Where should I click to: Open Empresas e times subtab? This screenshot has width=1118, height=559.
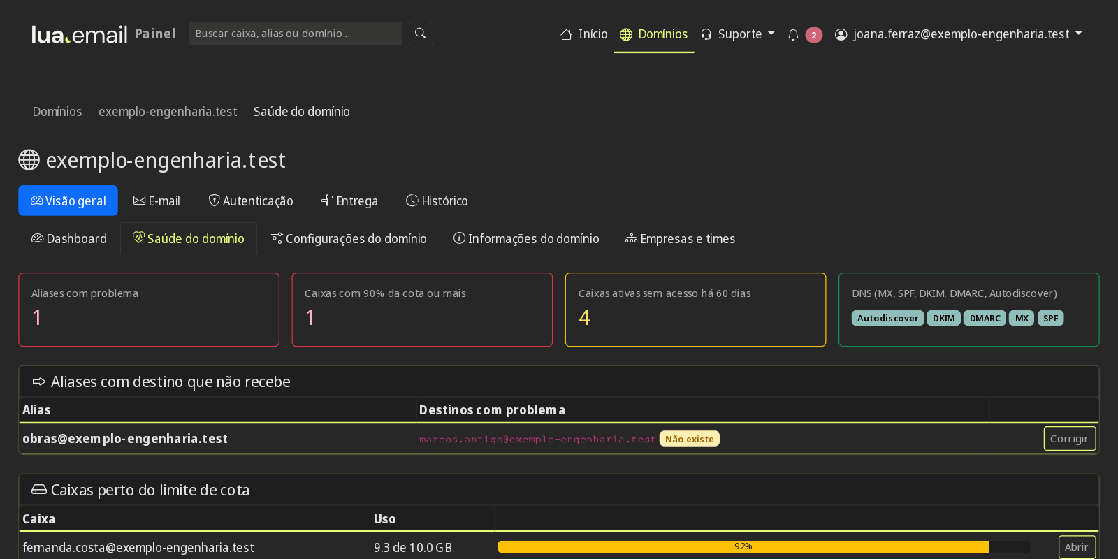pyautogui.click(x=680, y=238)
